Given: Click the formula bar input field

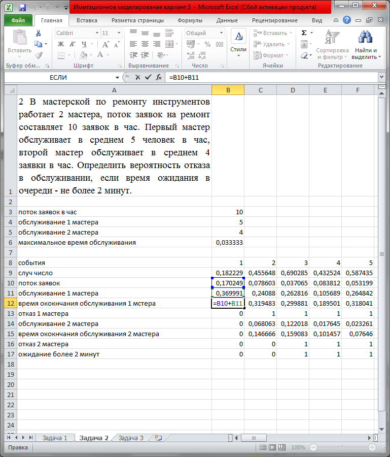Looking at the screenshot, I should pyautogui.click(x=271, y=77).
